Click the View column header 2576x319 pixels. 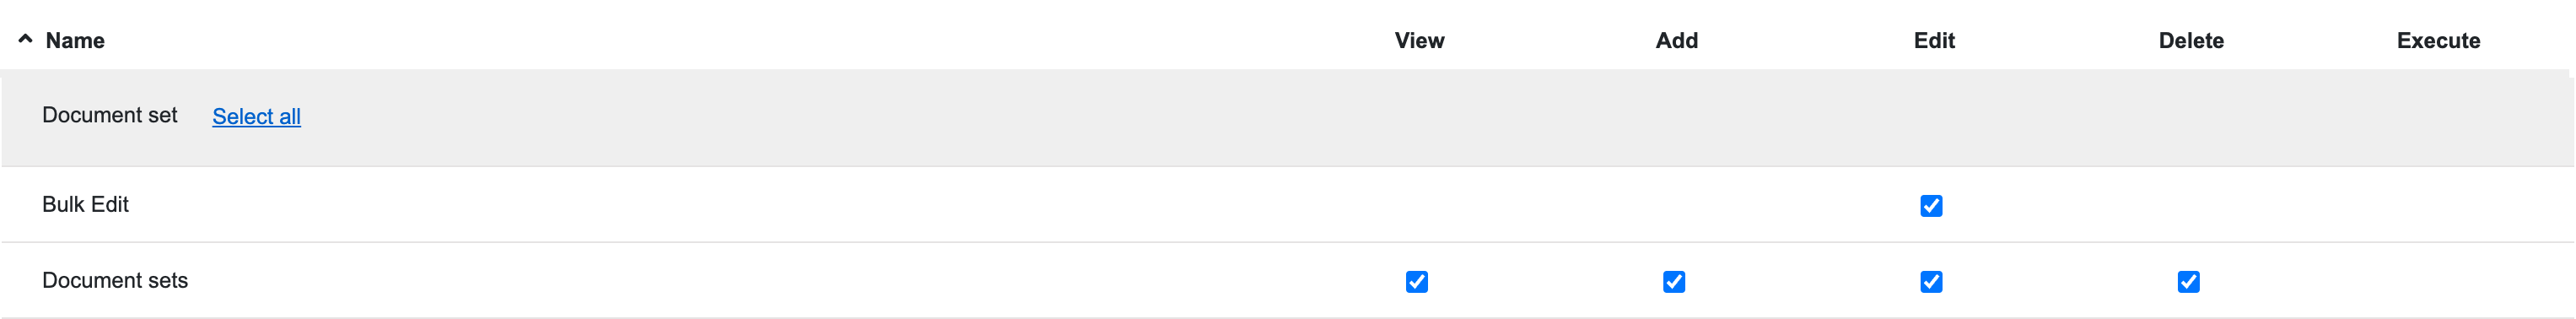point(1419,41)
